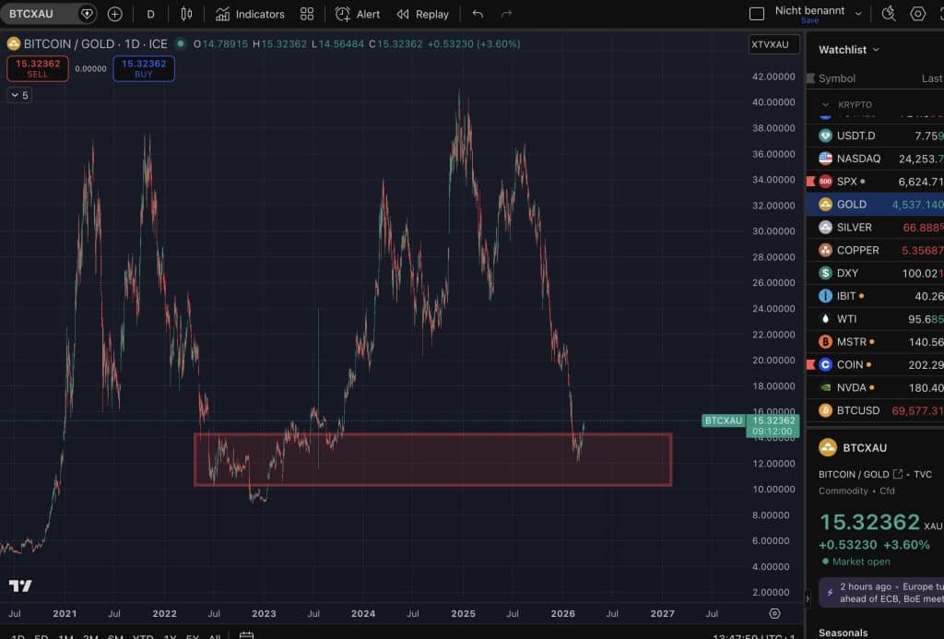
Task: Click the Seasonals section heading
Action: click(x=843, y=633)
